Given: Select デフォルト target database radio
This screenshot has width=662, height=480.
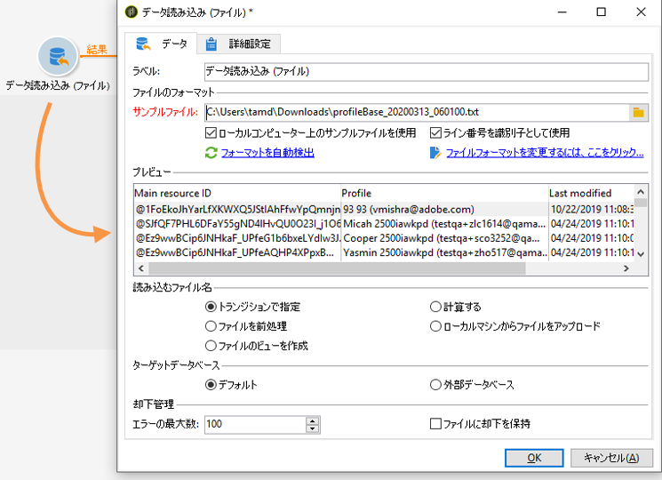Looking at the screenshot, I should 211,385.
